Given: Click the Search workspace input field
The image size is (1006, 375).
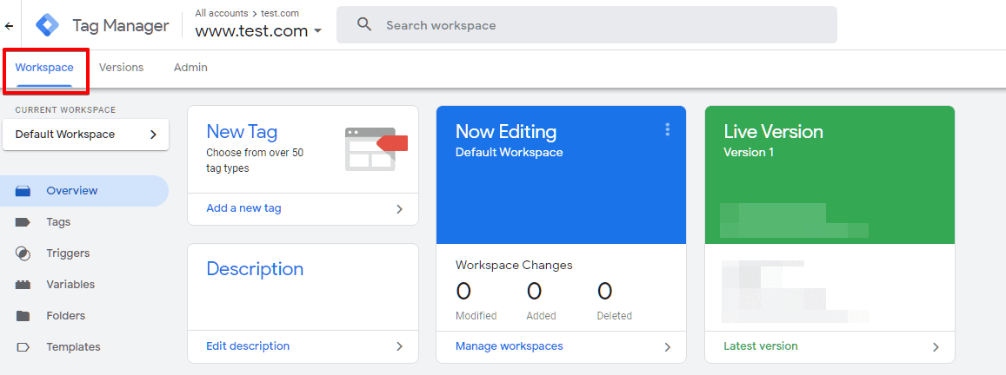Looking at the screenshot, I should click(x=586, y=25).
